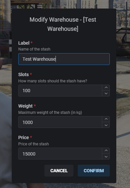The width and height of the screenshot is (130, 188).
Task: Click the 'Maximum weight of the stash' description
Action: pos(50,113)
